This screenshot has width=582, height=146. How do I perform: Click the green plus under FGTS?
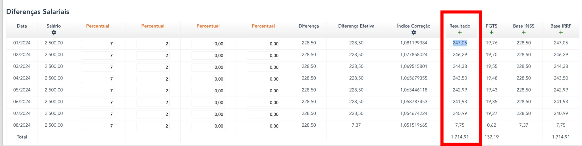coord(491,32)
